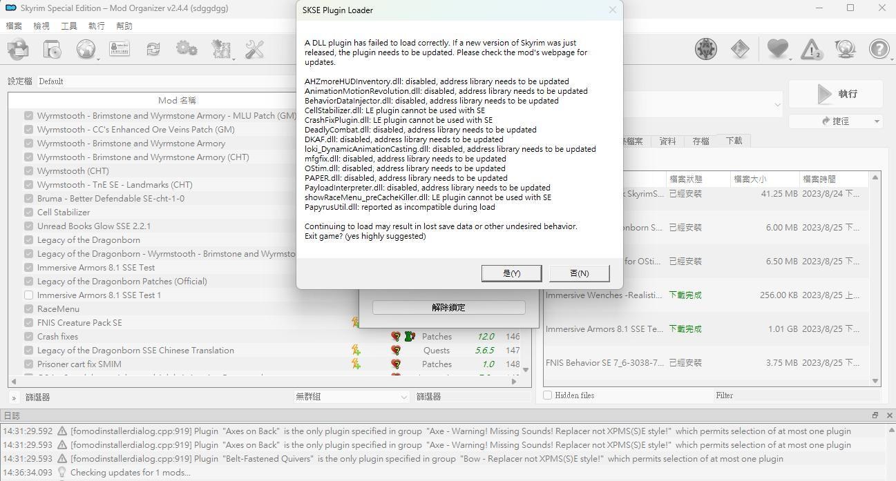This screenshot has height=481, width=896.
Task: Sort downloads by 檔案狀態 column header
Action: point(698,179)
